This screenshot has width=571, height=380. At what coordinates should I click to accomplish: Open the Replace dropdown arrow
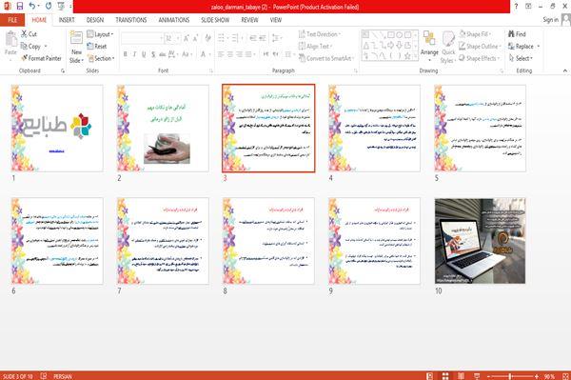click(539, 47)
